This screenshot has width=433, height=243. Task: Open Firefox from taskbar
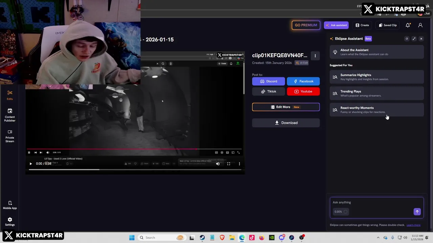261,238
